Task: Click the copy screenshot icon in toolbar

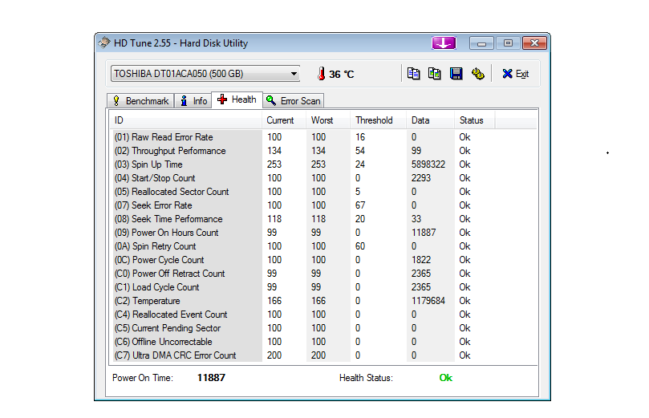Action: pyautogui.click(x=434, y=74)
